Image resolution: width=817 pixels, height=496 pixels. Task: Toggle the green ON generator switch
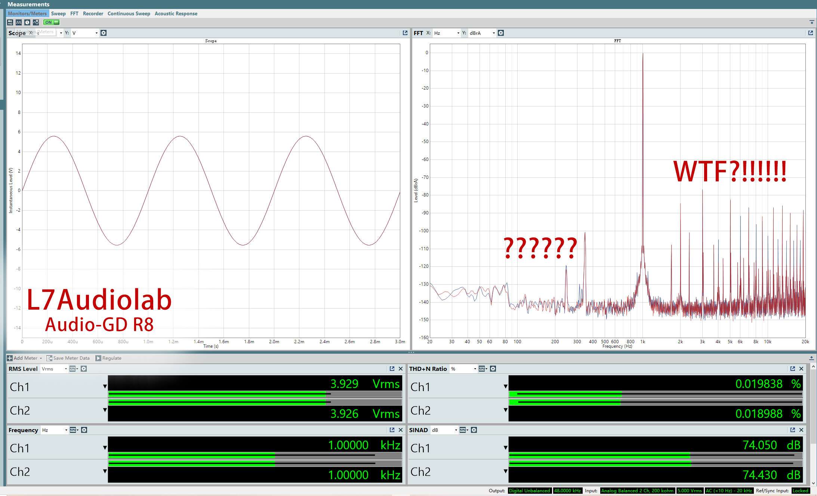point(52,22)
